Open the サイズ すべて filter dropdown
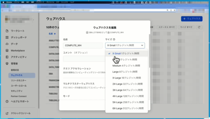This screenshot has height=119, width=210. click(186, 27)
